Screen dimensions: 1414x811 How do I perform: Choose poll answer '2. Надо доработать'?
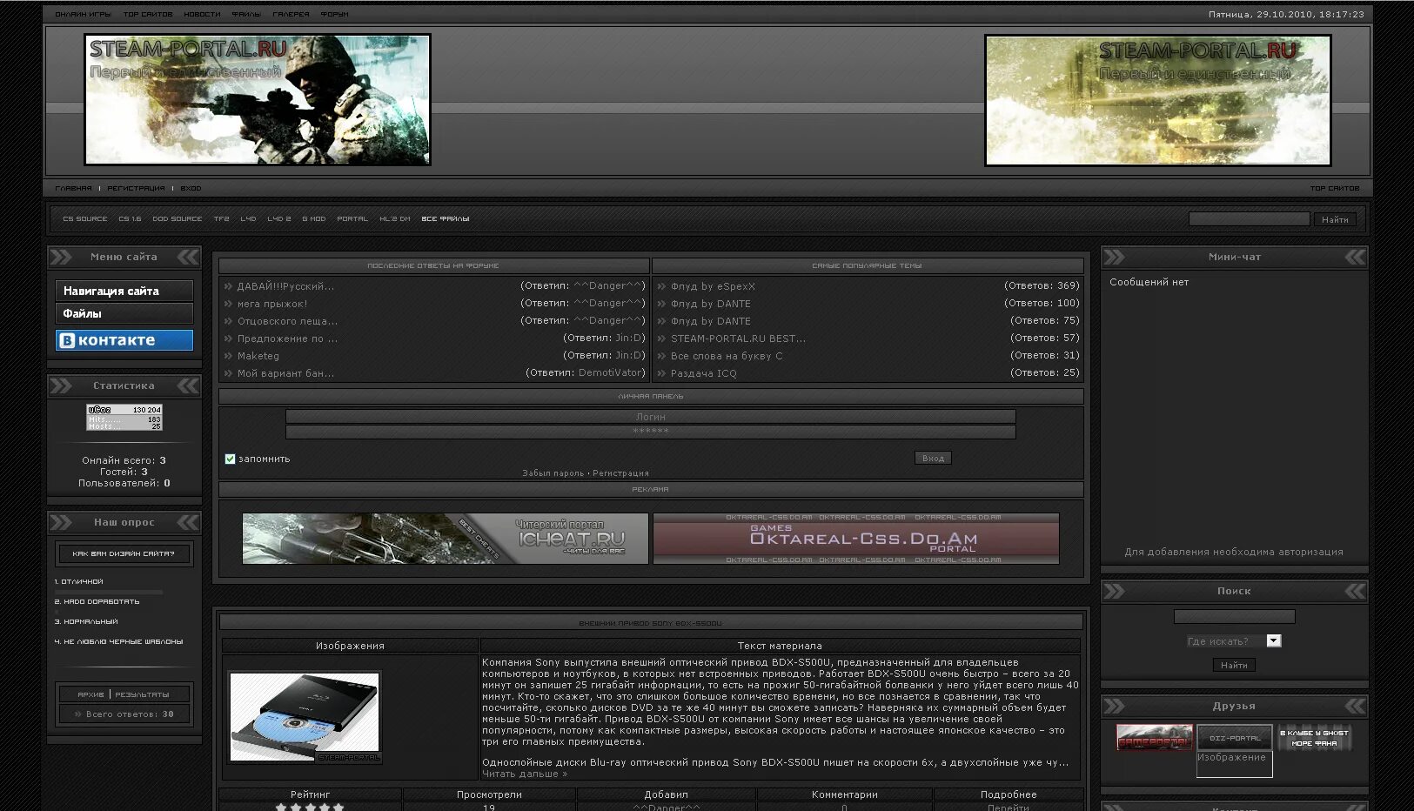[97, 601]
